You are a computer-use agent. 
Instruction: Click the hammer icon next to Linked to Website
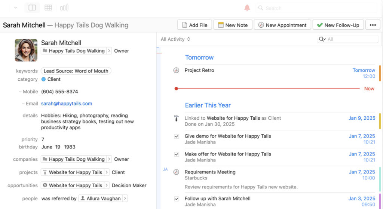tap(176, 118)
